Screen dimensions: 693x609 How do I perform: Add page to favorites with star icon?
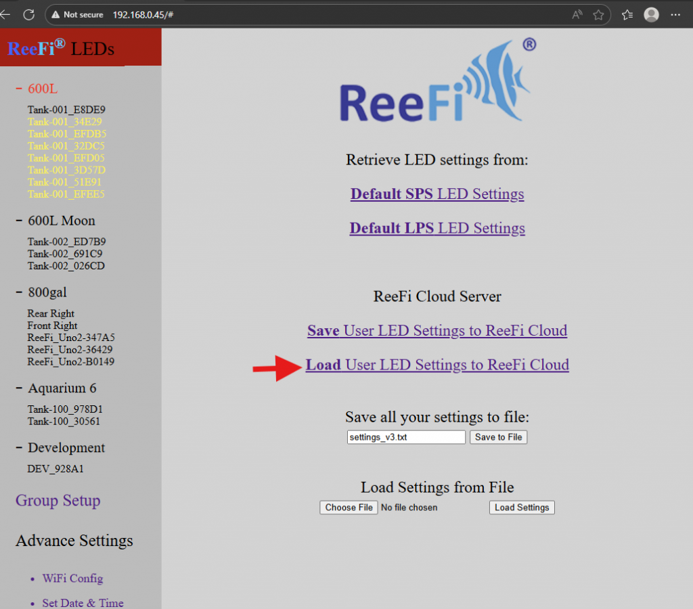598,14
